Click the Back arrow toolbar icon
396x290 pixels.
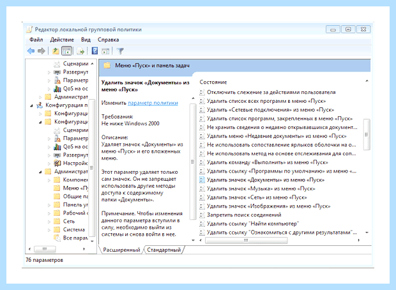(x=31, y=51)
